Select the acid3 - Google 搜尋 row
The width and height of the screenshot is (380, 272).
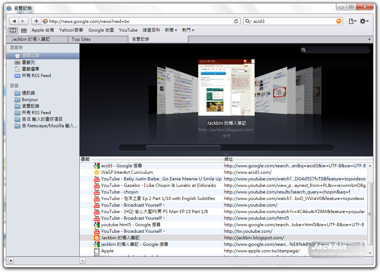pyautogui.click(x=223, y=166)
